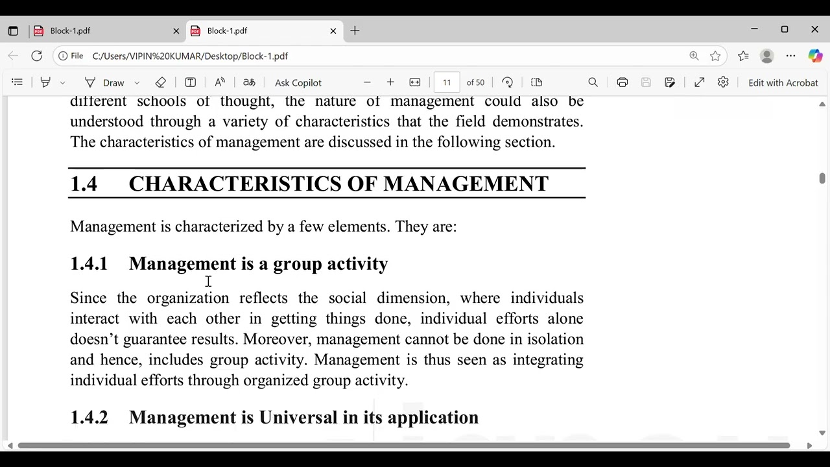
Task: Toggle the table of contents panel
Action: coord(18,82)
